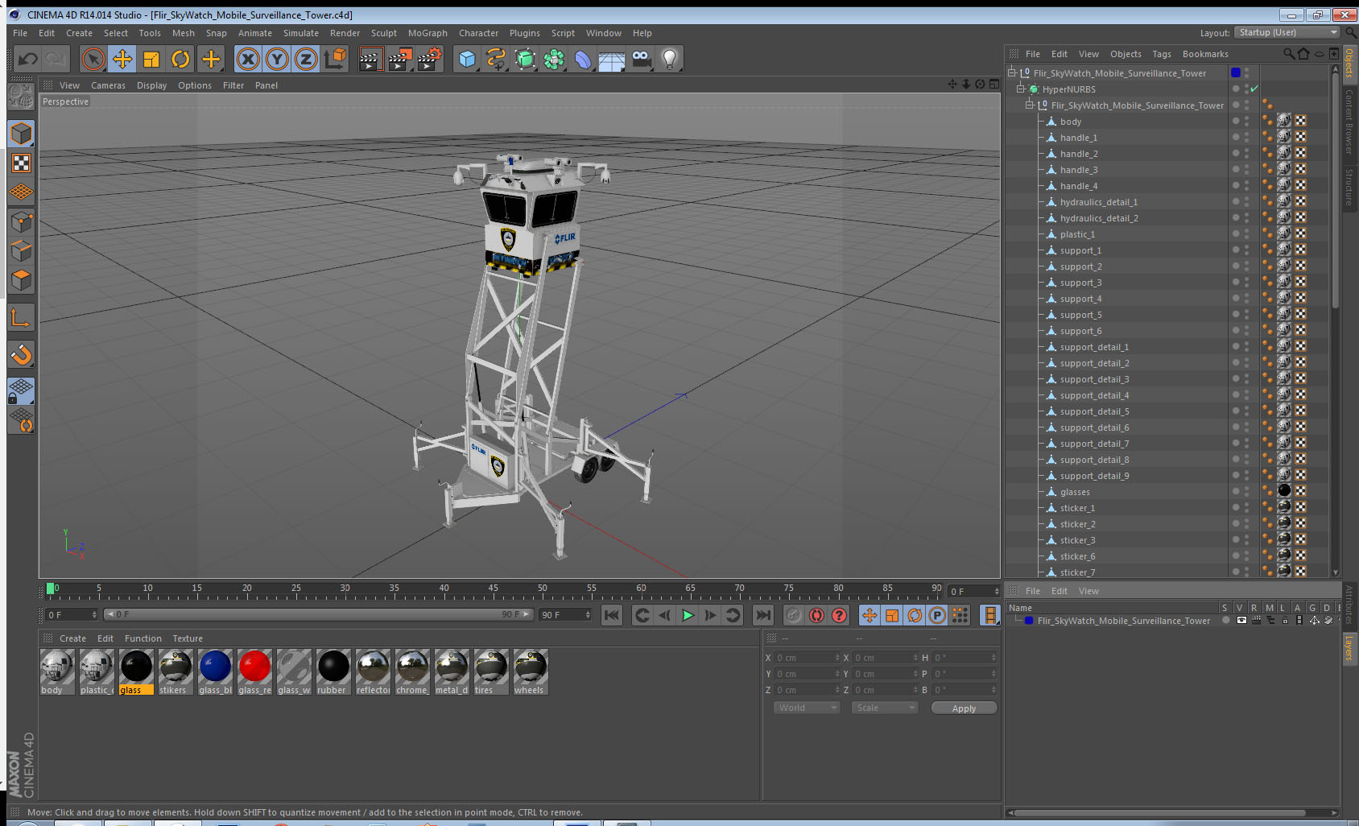
Task: Open the Object Manager Tags menu
Action: point(1162,54)
